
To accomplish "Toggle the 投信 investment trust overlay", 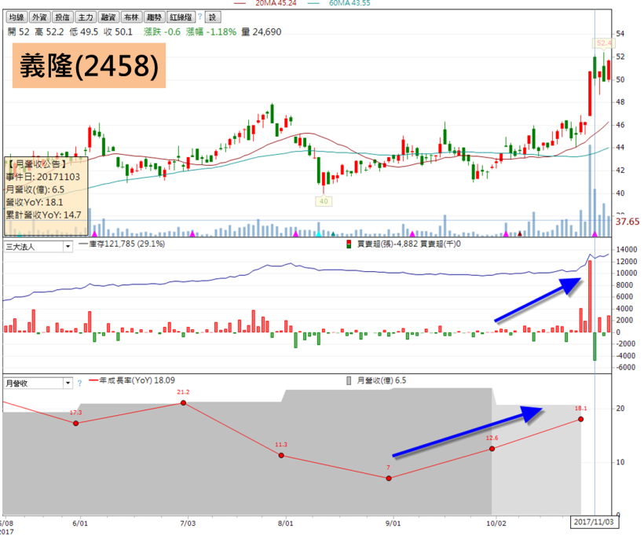I will (x=62, y=17).
